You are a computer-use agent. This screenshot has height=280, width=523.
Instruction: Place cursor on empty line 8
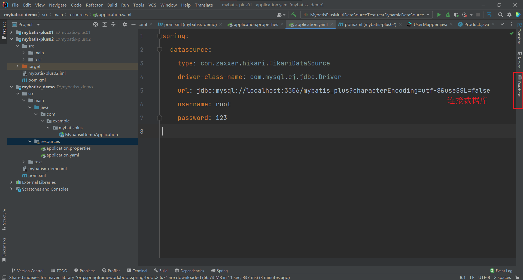coord(338,131)
